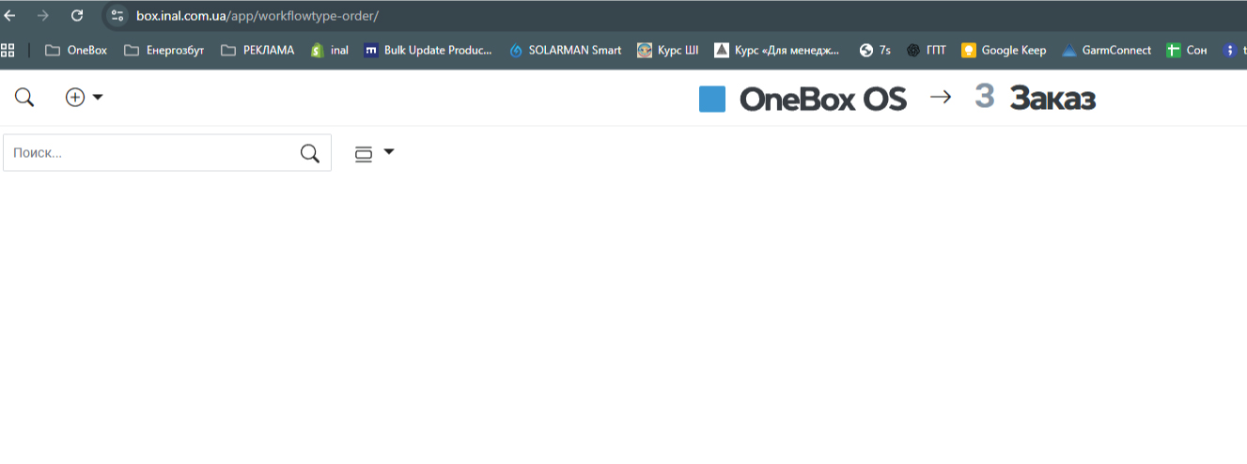Open the Chrome apps grid icon
This screenshot has height=464, width=1247.
(8, 50)
